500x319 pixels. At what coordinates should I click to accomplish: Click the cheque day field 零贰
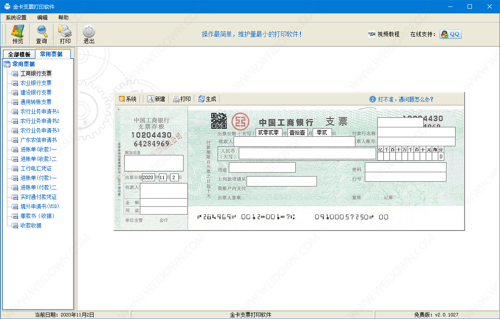tap(322, 133)
